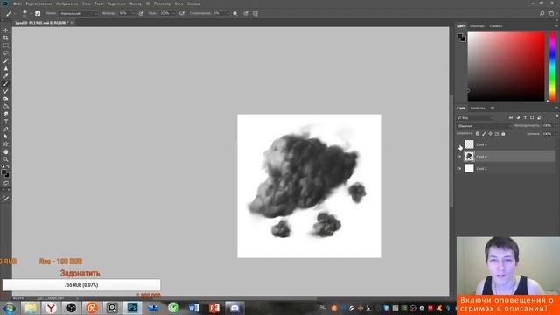This screenshot has width=560, height=315.
Task: Lock layer position
Action: tap(490, 134)
